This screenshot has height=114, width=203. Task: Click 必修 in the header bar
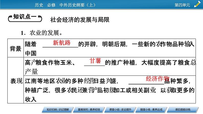[x=51, y=5]
